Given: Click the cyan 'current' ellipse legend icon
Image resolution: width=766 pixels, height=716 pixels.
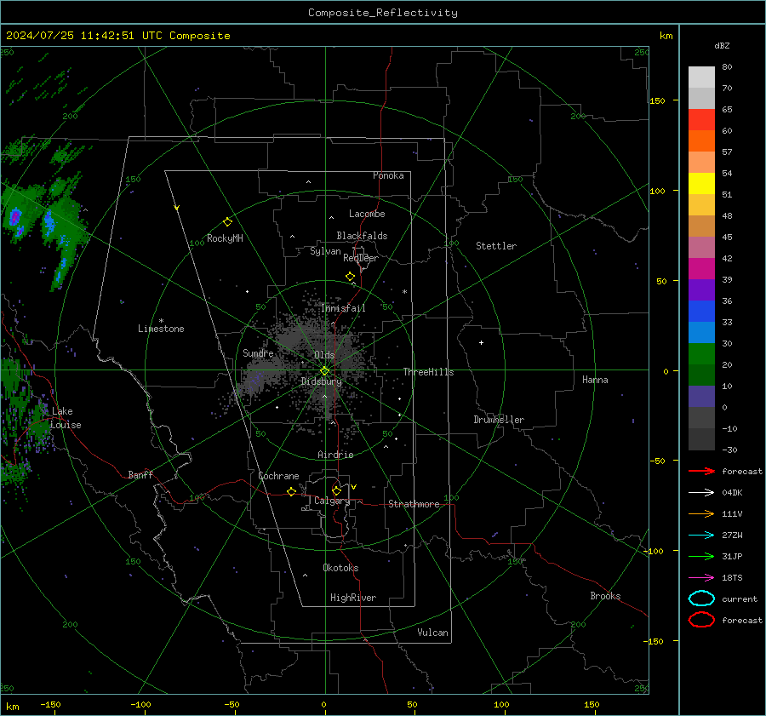Looking at the screenshot, I should 701,599.
